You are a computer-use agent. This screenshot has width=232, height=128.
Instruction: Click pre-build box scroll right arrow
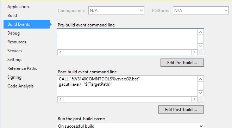coord(194,52)
